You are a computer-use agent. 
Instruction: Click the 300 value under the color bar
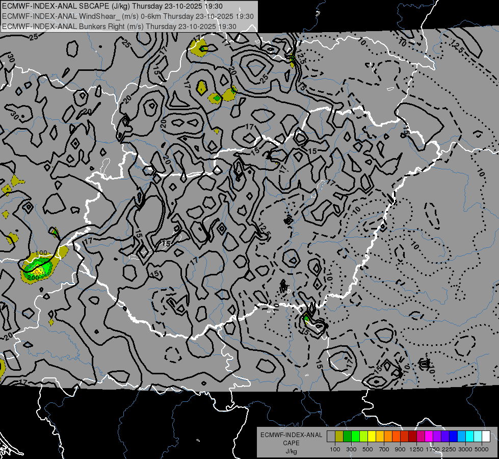[351, 449]
